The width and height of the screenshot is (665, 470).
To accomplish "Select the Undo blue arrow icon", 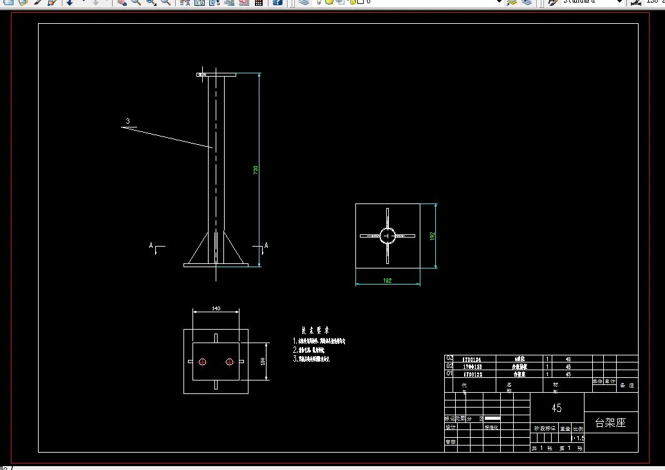I will (70, 2).
